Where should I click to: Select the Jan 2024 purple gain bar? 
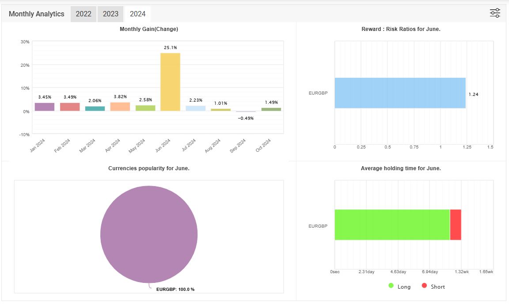pyautogui.click(x=44, y=107)
